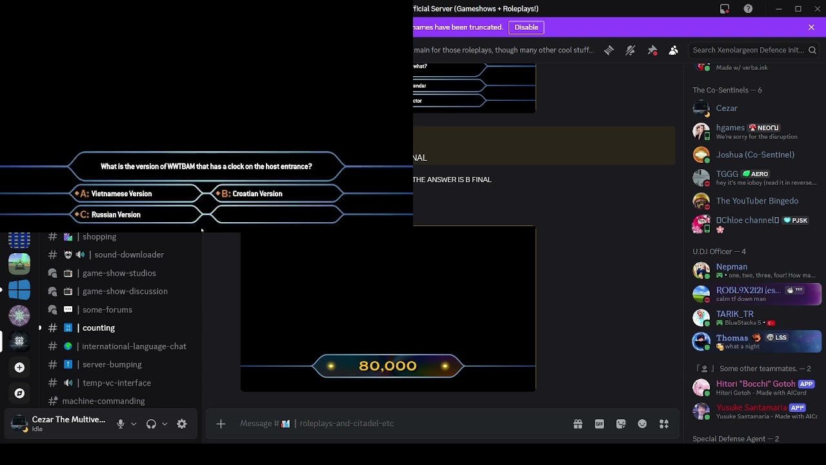Open Nepman member profile
The image size is (826, 465).
(754, 271)
